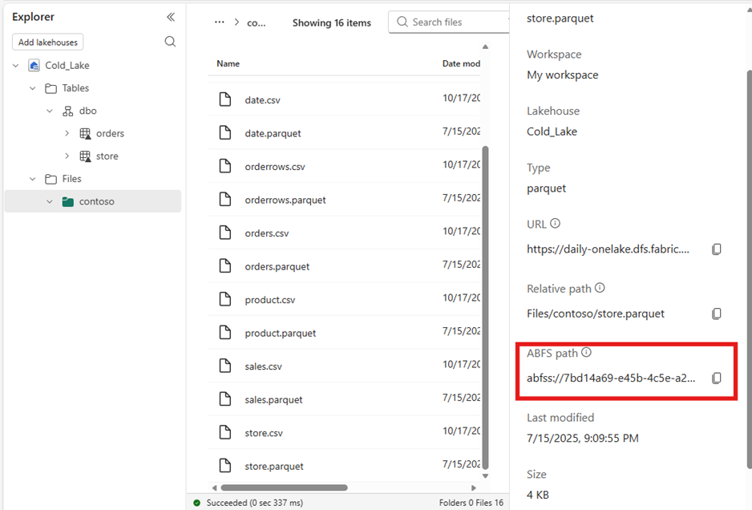Open the Explorer search magnifier

click(x=170, y=41)
